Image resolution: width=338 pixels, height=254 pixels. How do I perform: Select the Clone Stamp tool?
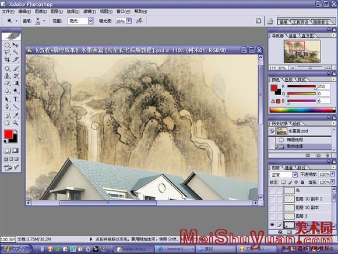pos(7,76)
